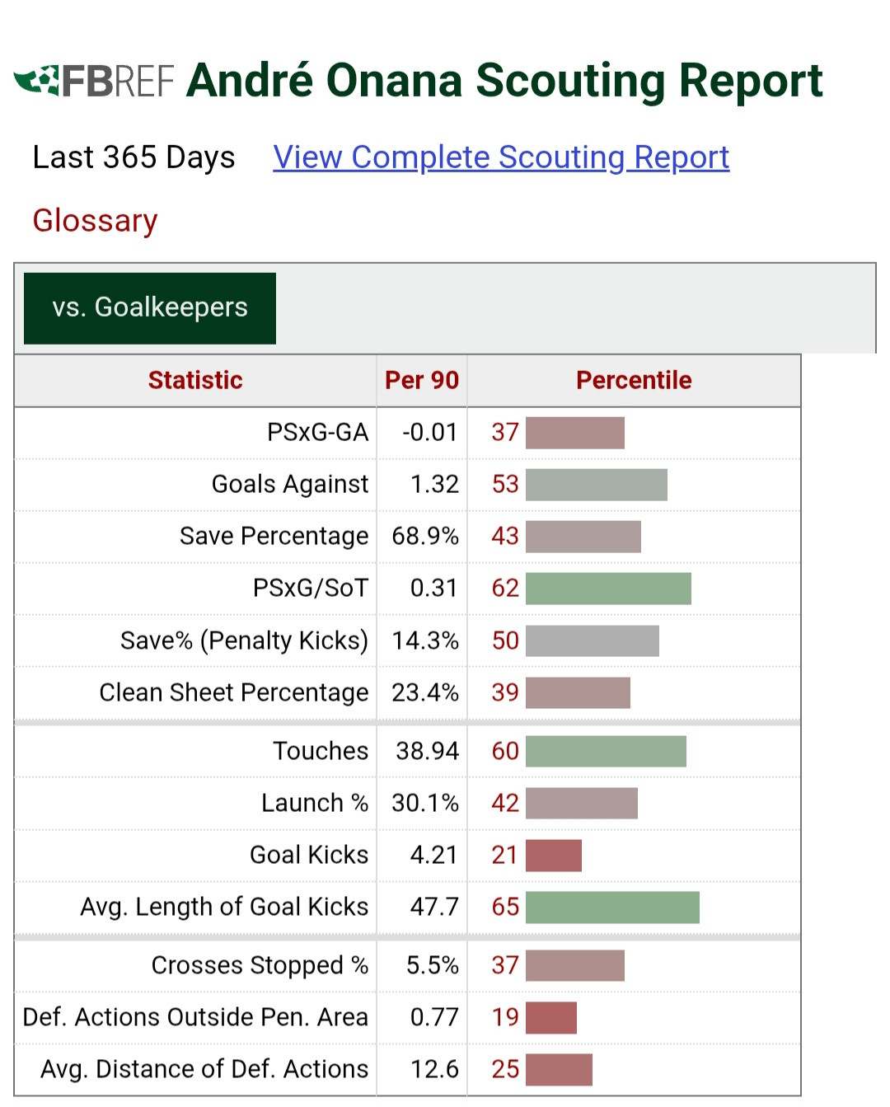Click the Touches percentile bar

coord(606,751)
